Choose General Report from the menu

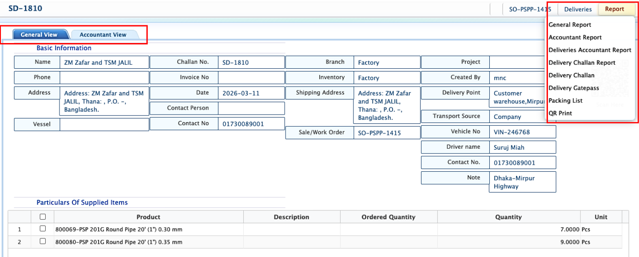(x=570, y=25)
